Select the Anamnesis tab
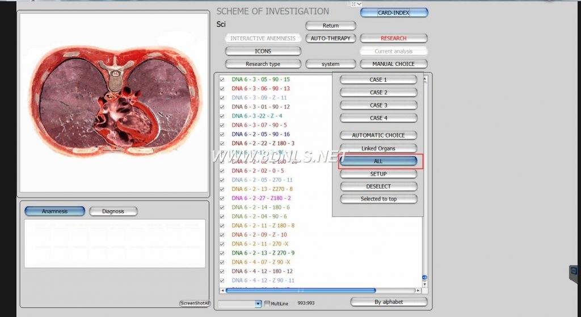 (54, 211)
